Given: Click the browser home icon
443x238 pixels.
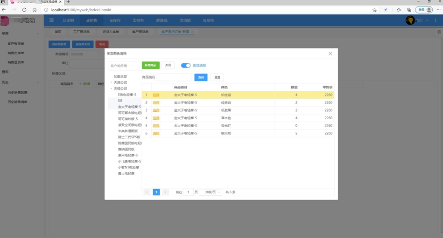Looking at the screenshot, I should (35, 10).
